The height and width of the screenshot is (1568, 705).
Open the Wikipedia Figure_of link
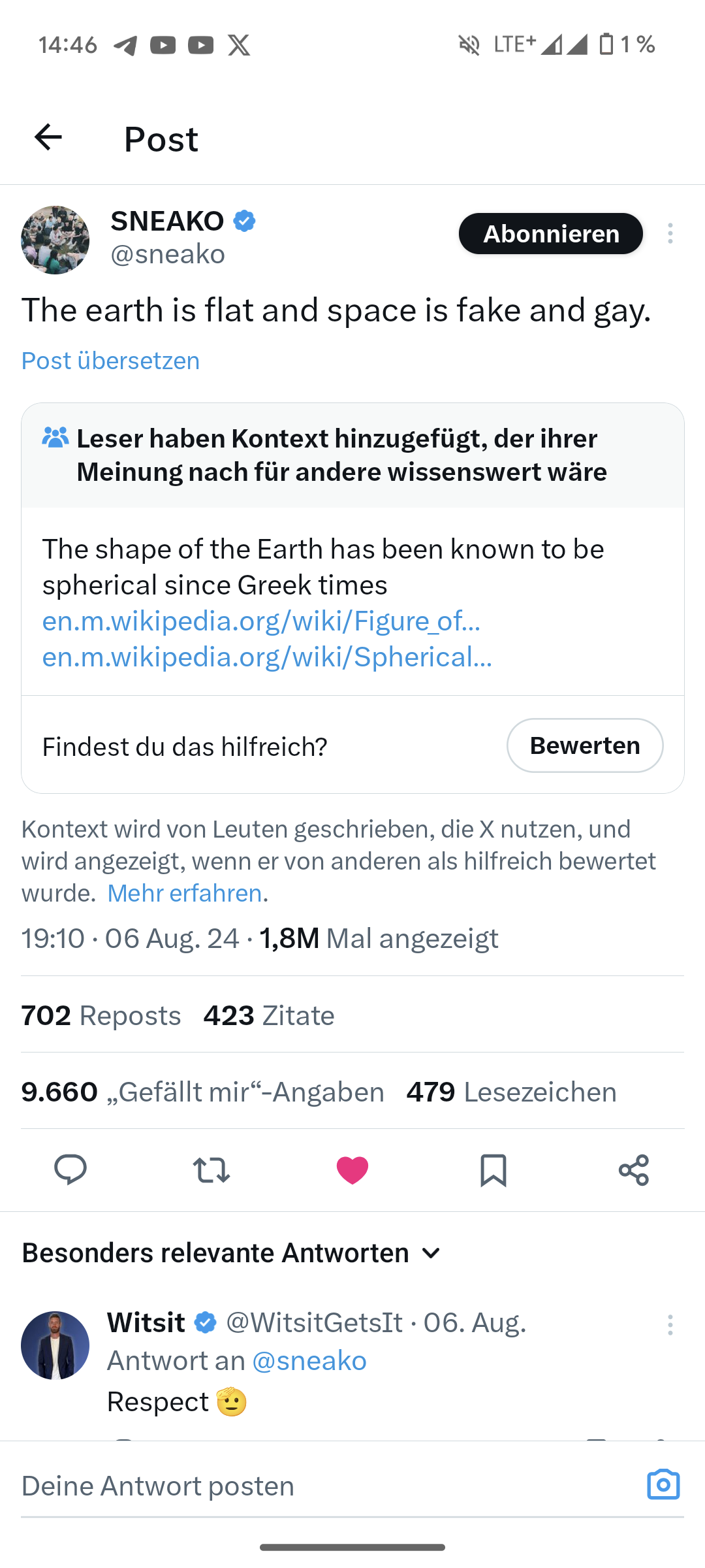click(261, 621)
